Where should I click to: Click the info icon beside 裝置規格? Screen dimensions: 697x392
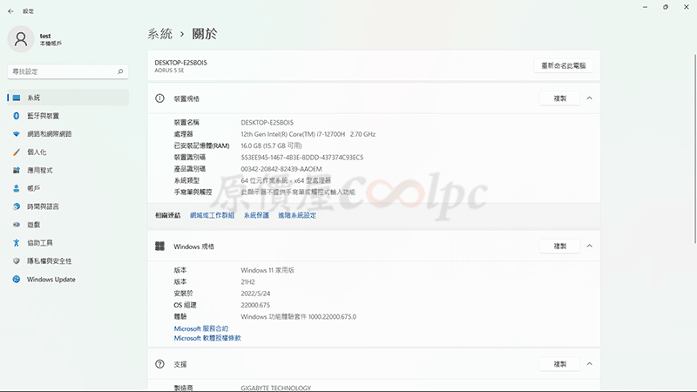[x=159, y=98]
